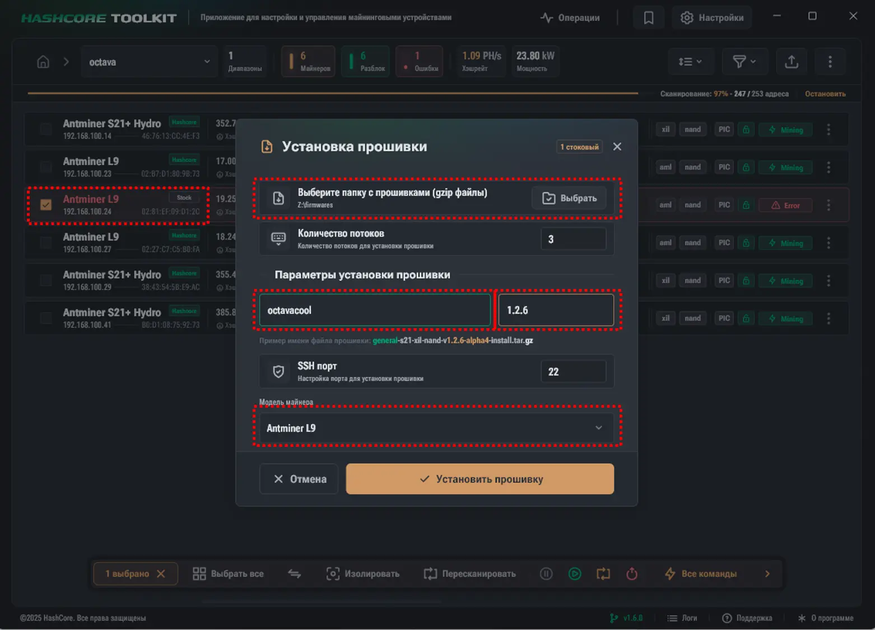Open the Настройки settings menu
The width and height of the screenshot is (875, 630).
coord(712,18)
